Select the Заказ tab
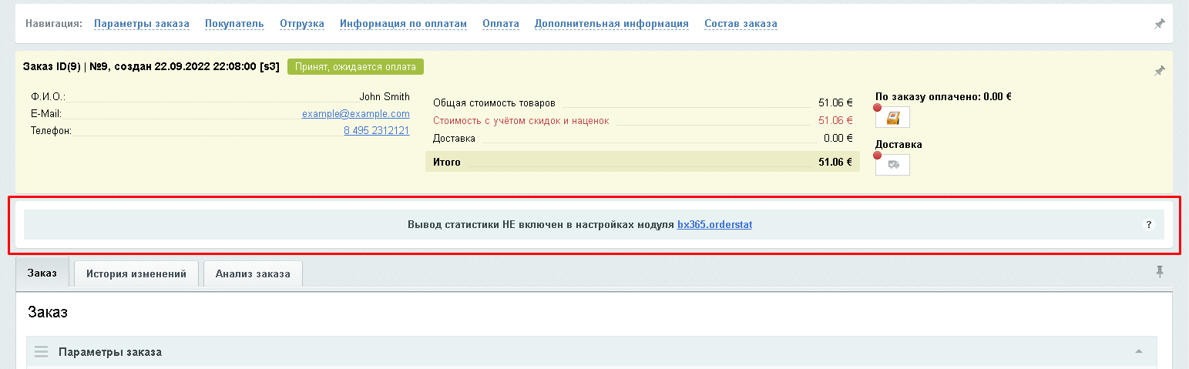Viewport: 1189px width, 369px height. point(42,273)
